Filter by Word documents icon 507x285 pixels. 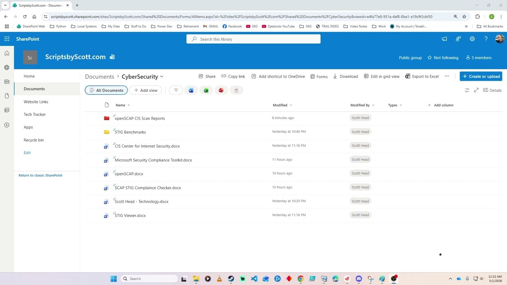point(191,90)
